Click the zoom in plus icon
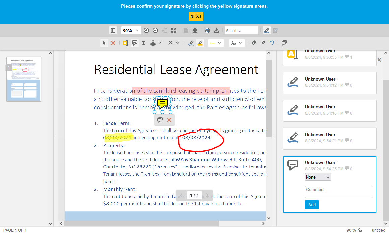Image resolution: width=389 pixels, height=234 pixels. 146,30
